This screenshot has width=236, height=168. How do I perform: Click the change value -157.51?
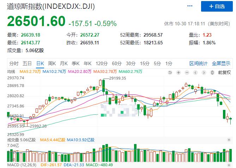pyautogui.click(x=80, y=24)
